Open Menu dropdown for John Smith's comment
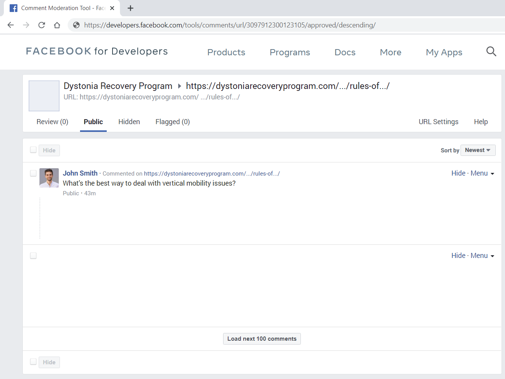The image size is (505, 379). click(482, 173)
